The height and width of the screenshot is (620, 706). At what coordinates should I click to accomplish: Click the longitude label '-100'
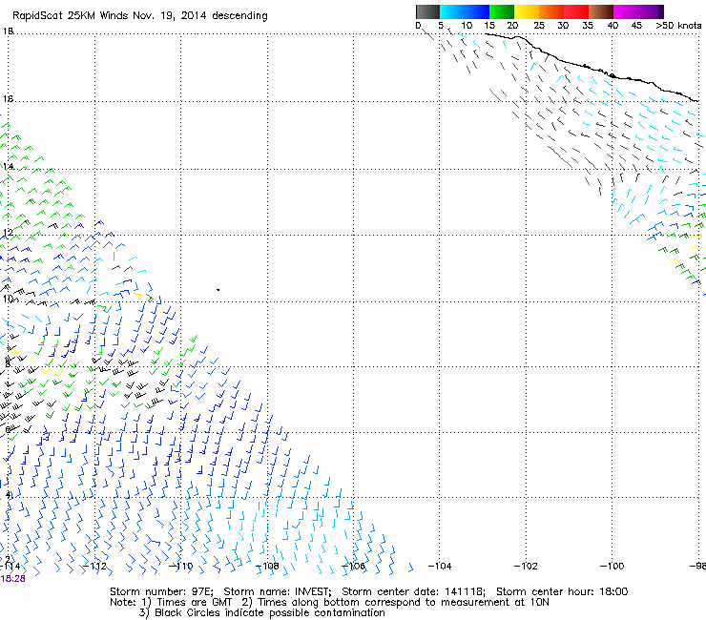pyautogui.click(x=612, y=566)
